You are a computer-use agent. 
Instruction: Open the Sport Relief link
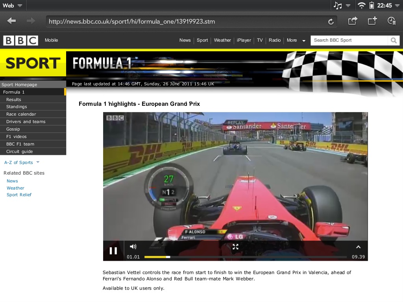point(19,195)
